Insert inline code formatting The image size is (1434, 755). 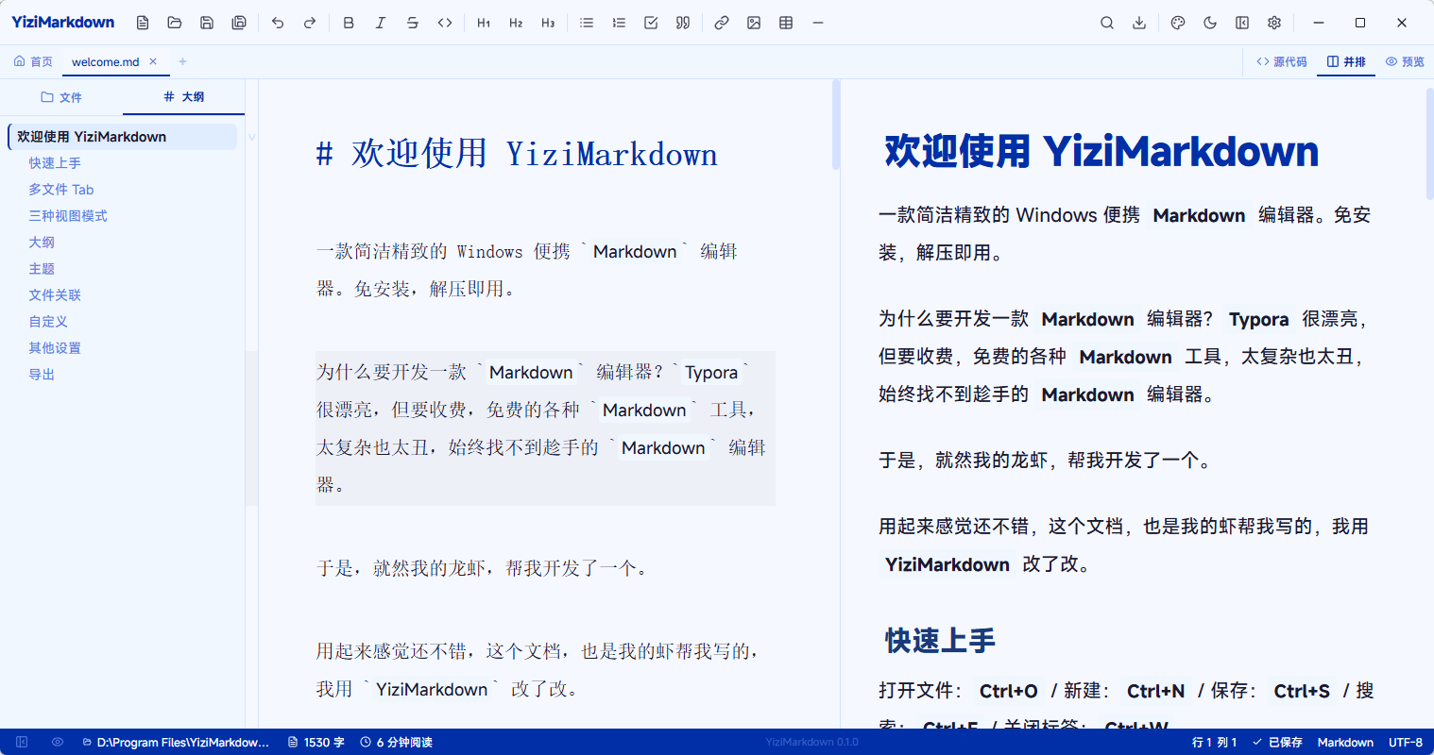(x=445, y=23)
